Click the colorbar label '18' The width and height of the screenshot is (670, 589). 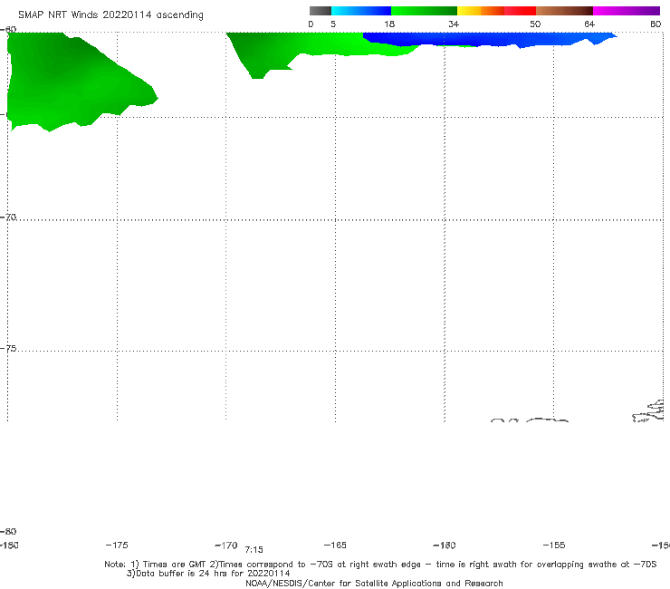click(x=389, y=24)
